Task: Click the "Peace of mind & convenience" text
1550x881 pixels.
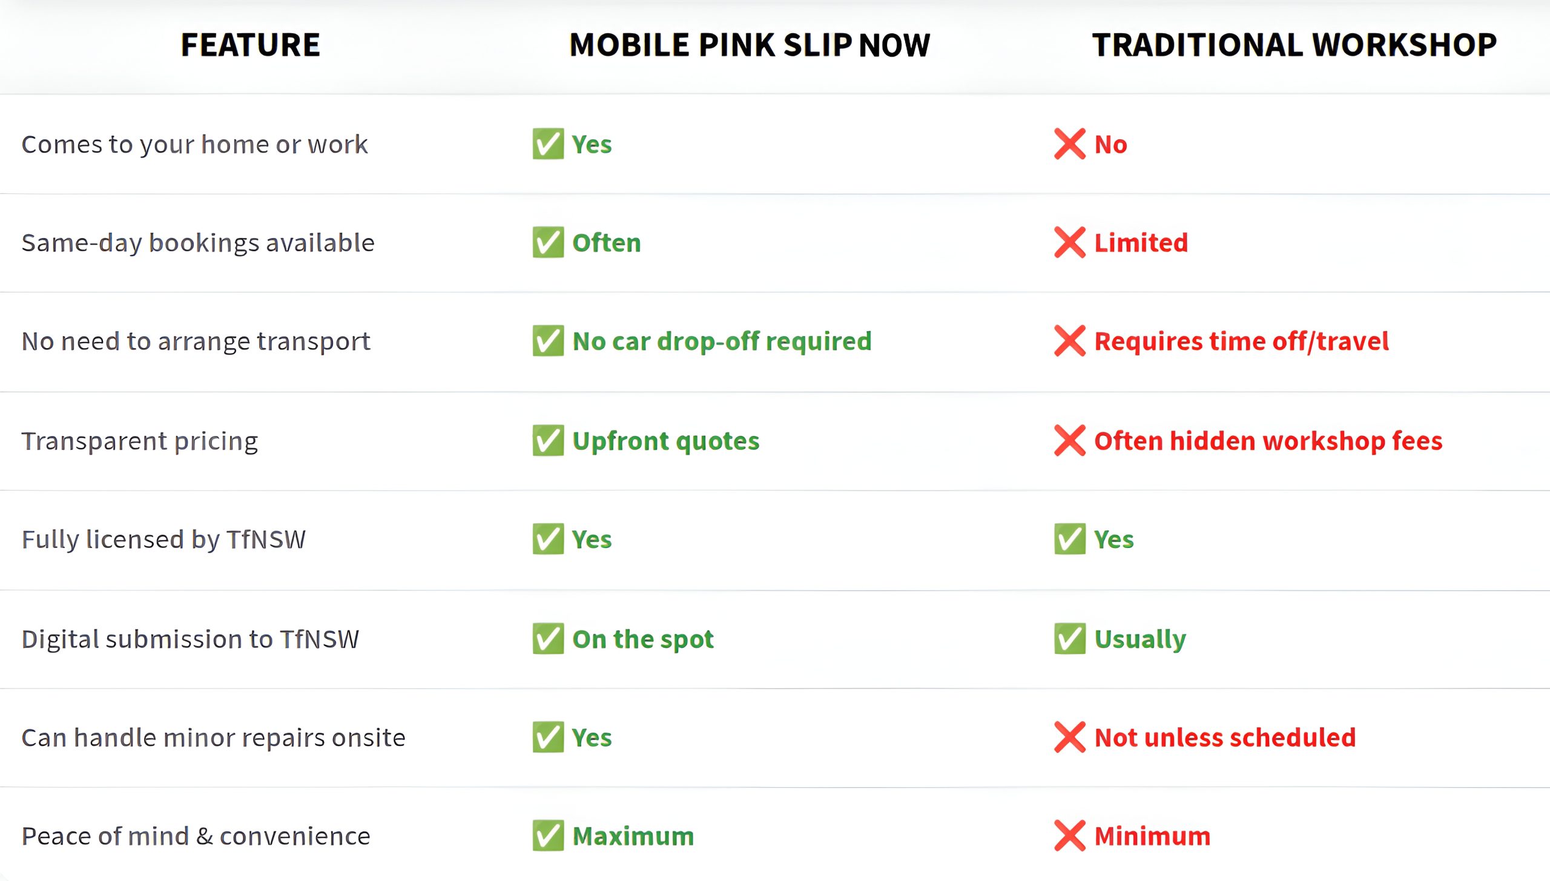Action: [196, 837]
